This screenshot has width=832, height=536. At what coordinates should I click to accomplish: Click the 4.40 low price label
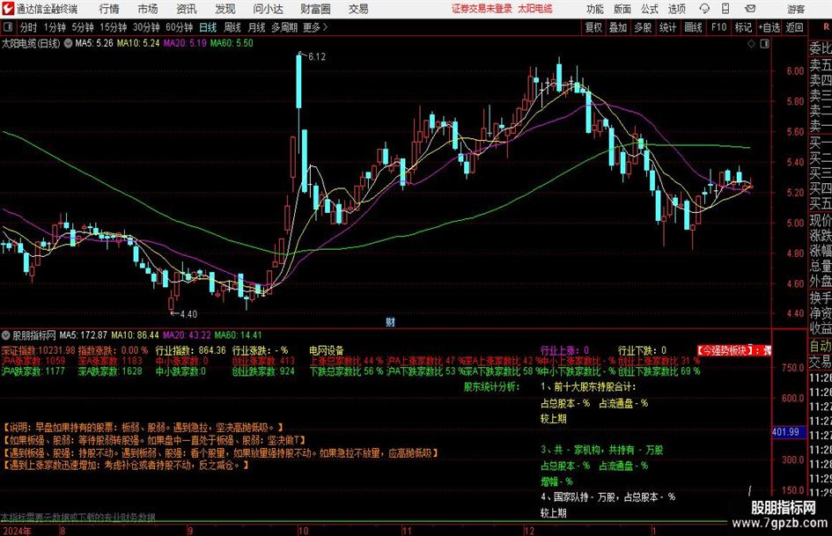(188, 314)
